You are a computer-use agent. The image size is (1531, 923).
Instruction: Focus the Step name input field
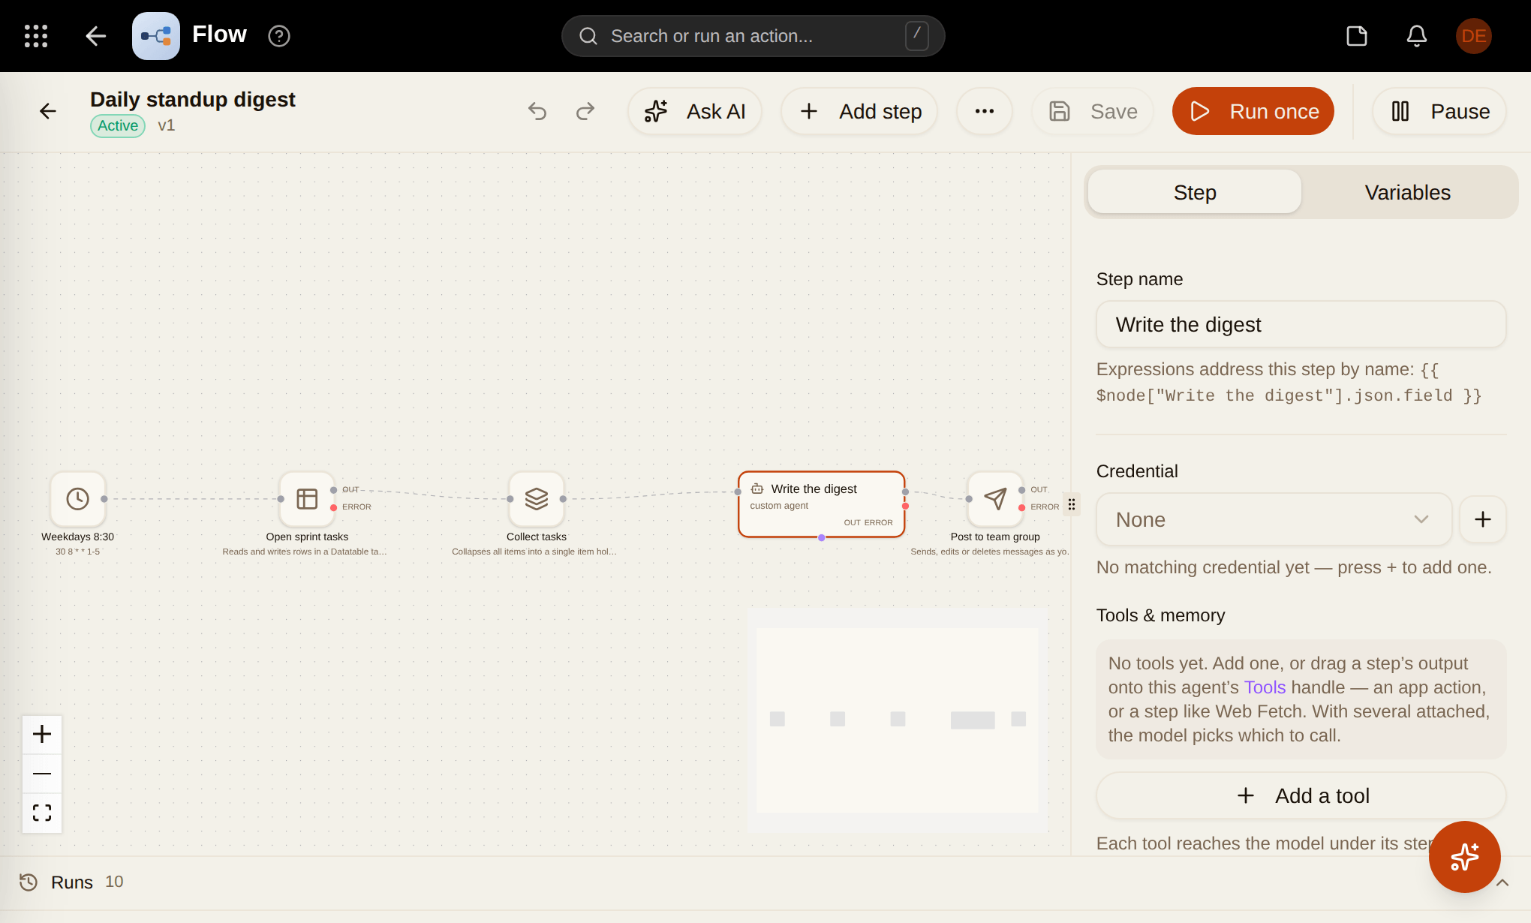[1301, 324]
